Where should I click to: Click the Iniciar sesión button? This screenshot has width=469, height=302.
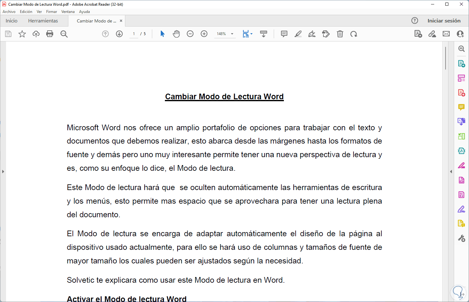coord(444,21)
